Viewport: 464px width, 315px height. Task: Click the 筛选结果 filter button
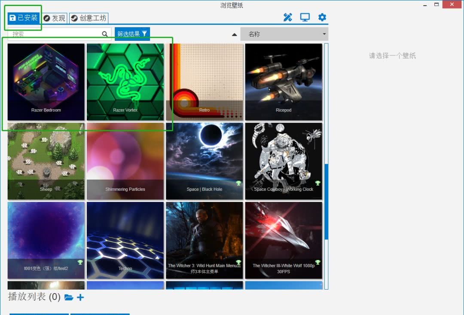(132, 34)
